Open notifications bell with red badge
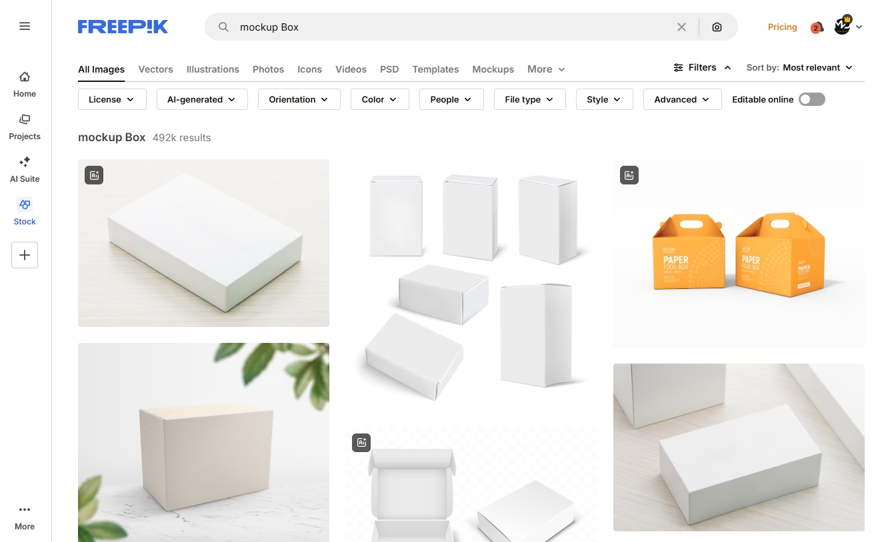Screen dimensions: 888x542 (x=817, y=27)
